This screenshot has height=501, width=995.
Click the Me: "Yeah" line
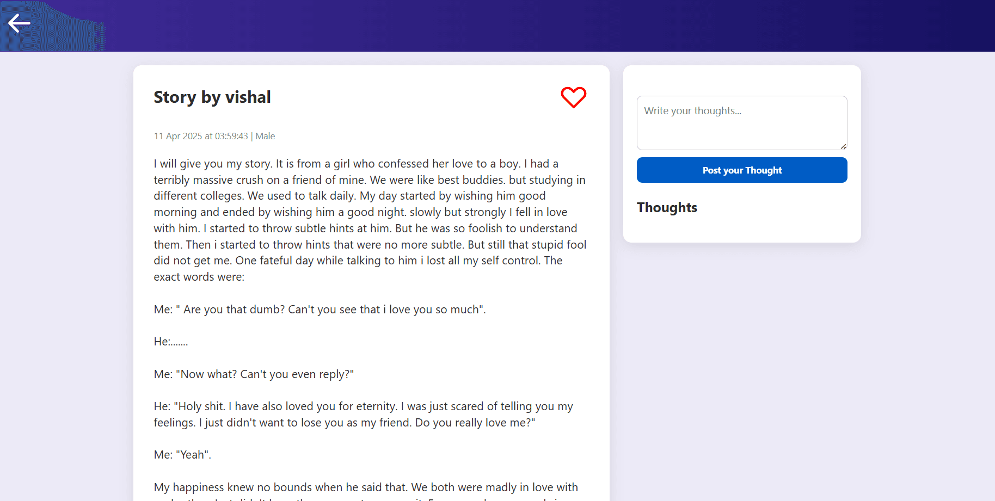click(182, 455)
